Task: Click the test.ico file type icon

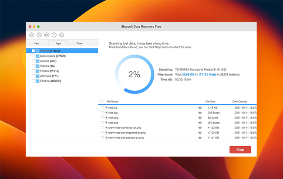Action: (106, 108)
